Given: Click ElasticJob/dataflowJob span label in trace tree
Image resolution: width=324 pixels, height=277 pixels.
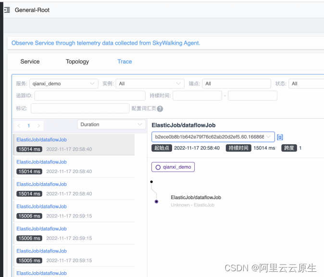Looking at the screenshot, I should coord(196,198).
